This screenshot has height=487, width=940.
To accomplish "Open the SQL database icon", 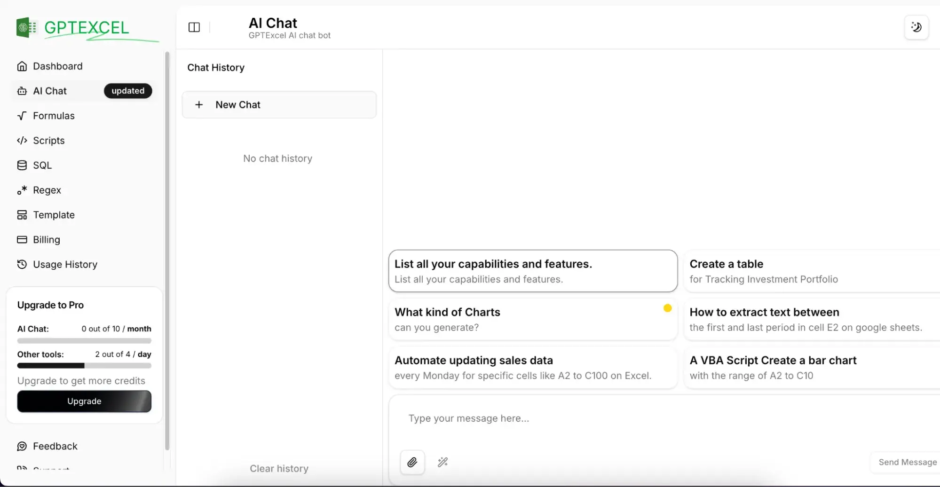I will coord(22,165).
